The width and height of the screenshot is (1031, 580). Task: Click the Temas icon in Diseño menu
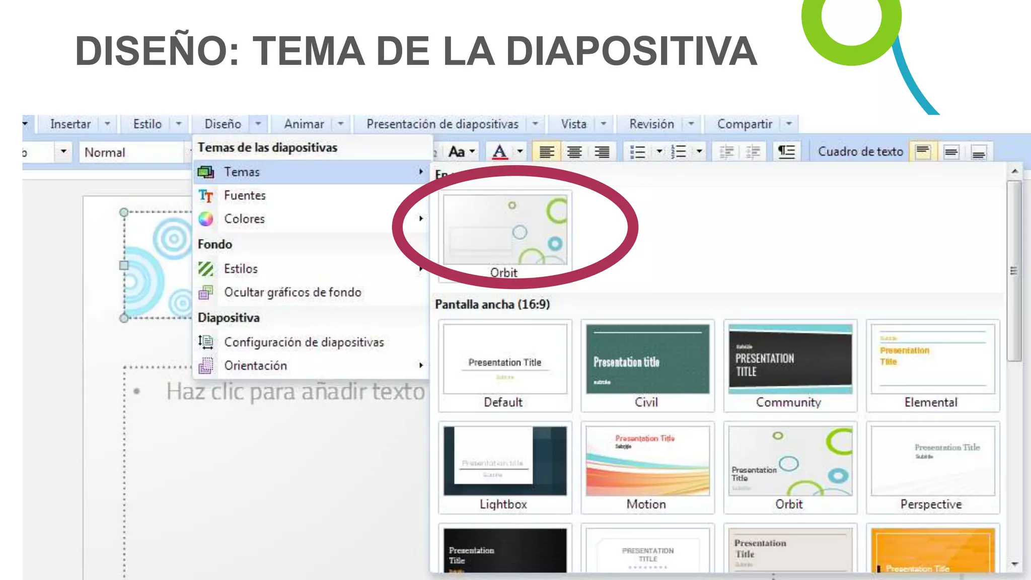pyautogui.click(x=206, y=172)
